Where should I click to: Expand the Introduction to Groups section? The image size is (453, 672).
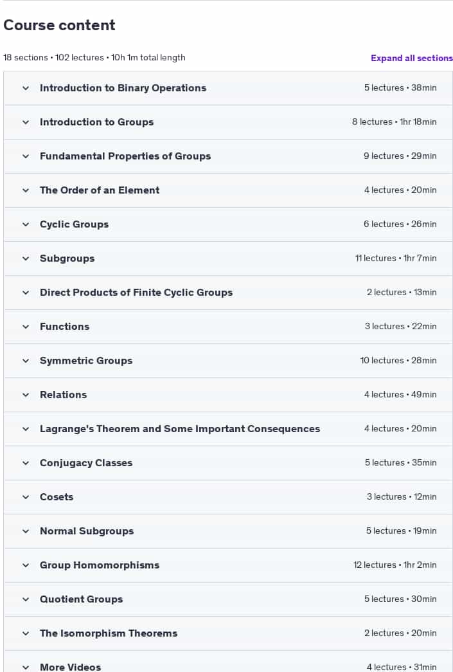click(x=227, y=122)
